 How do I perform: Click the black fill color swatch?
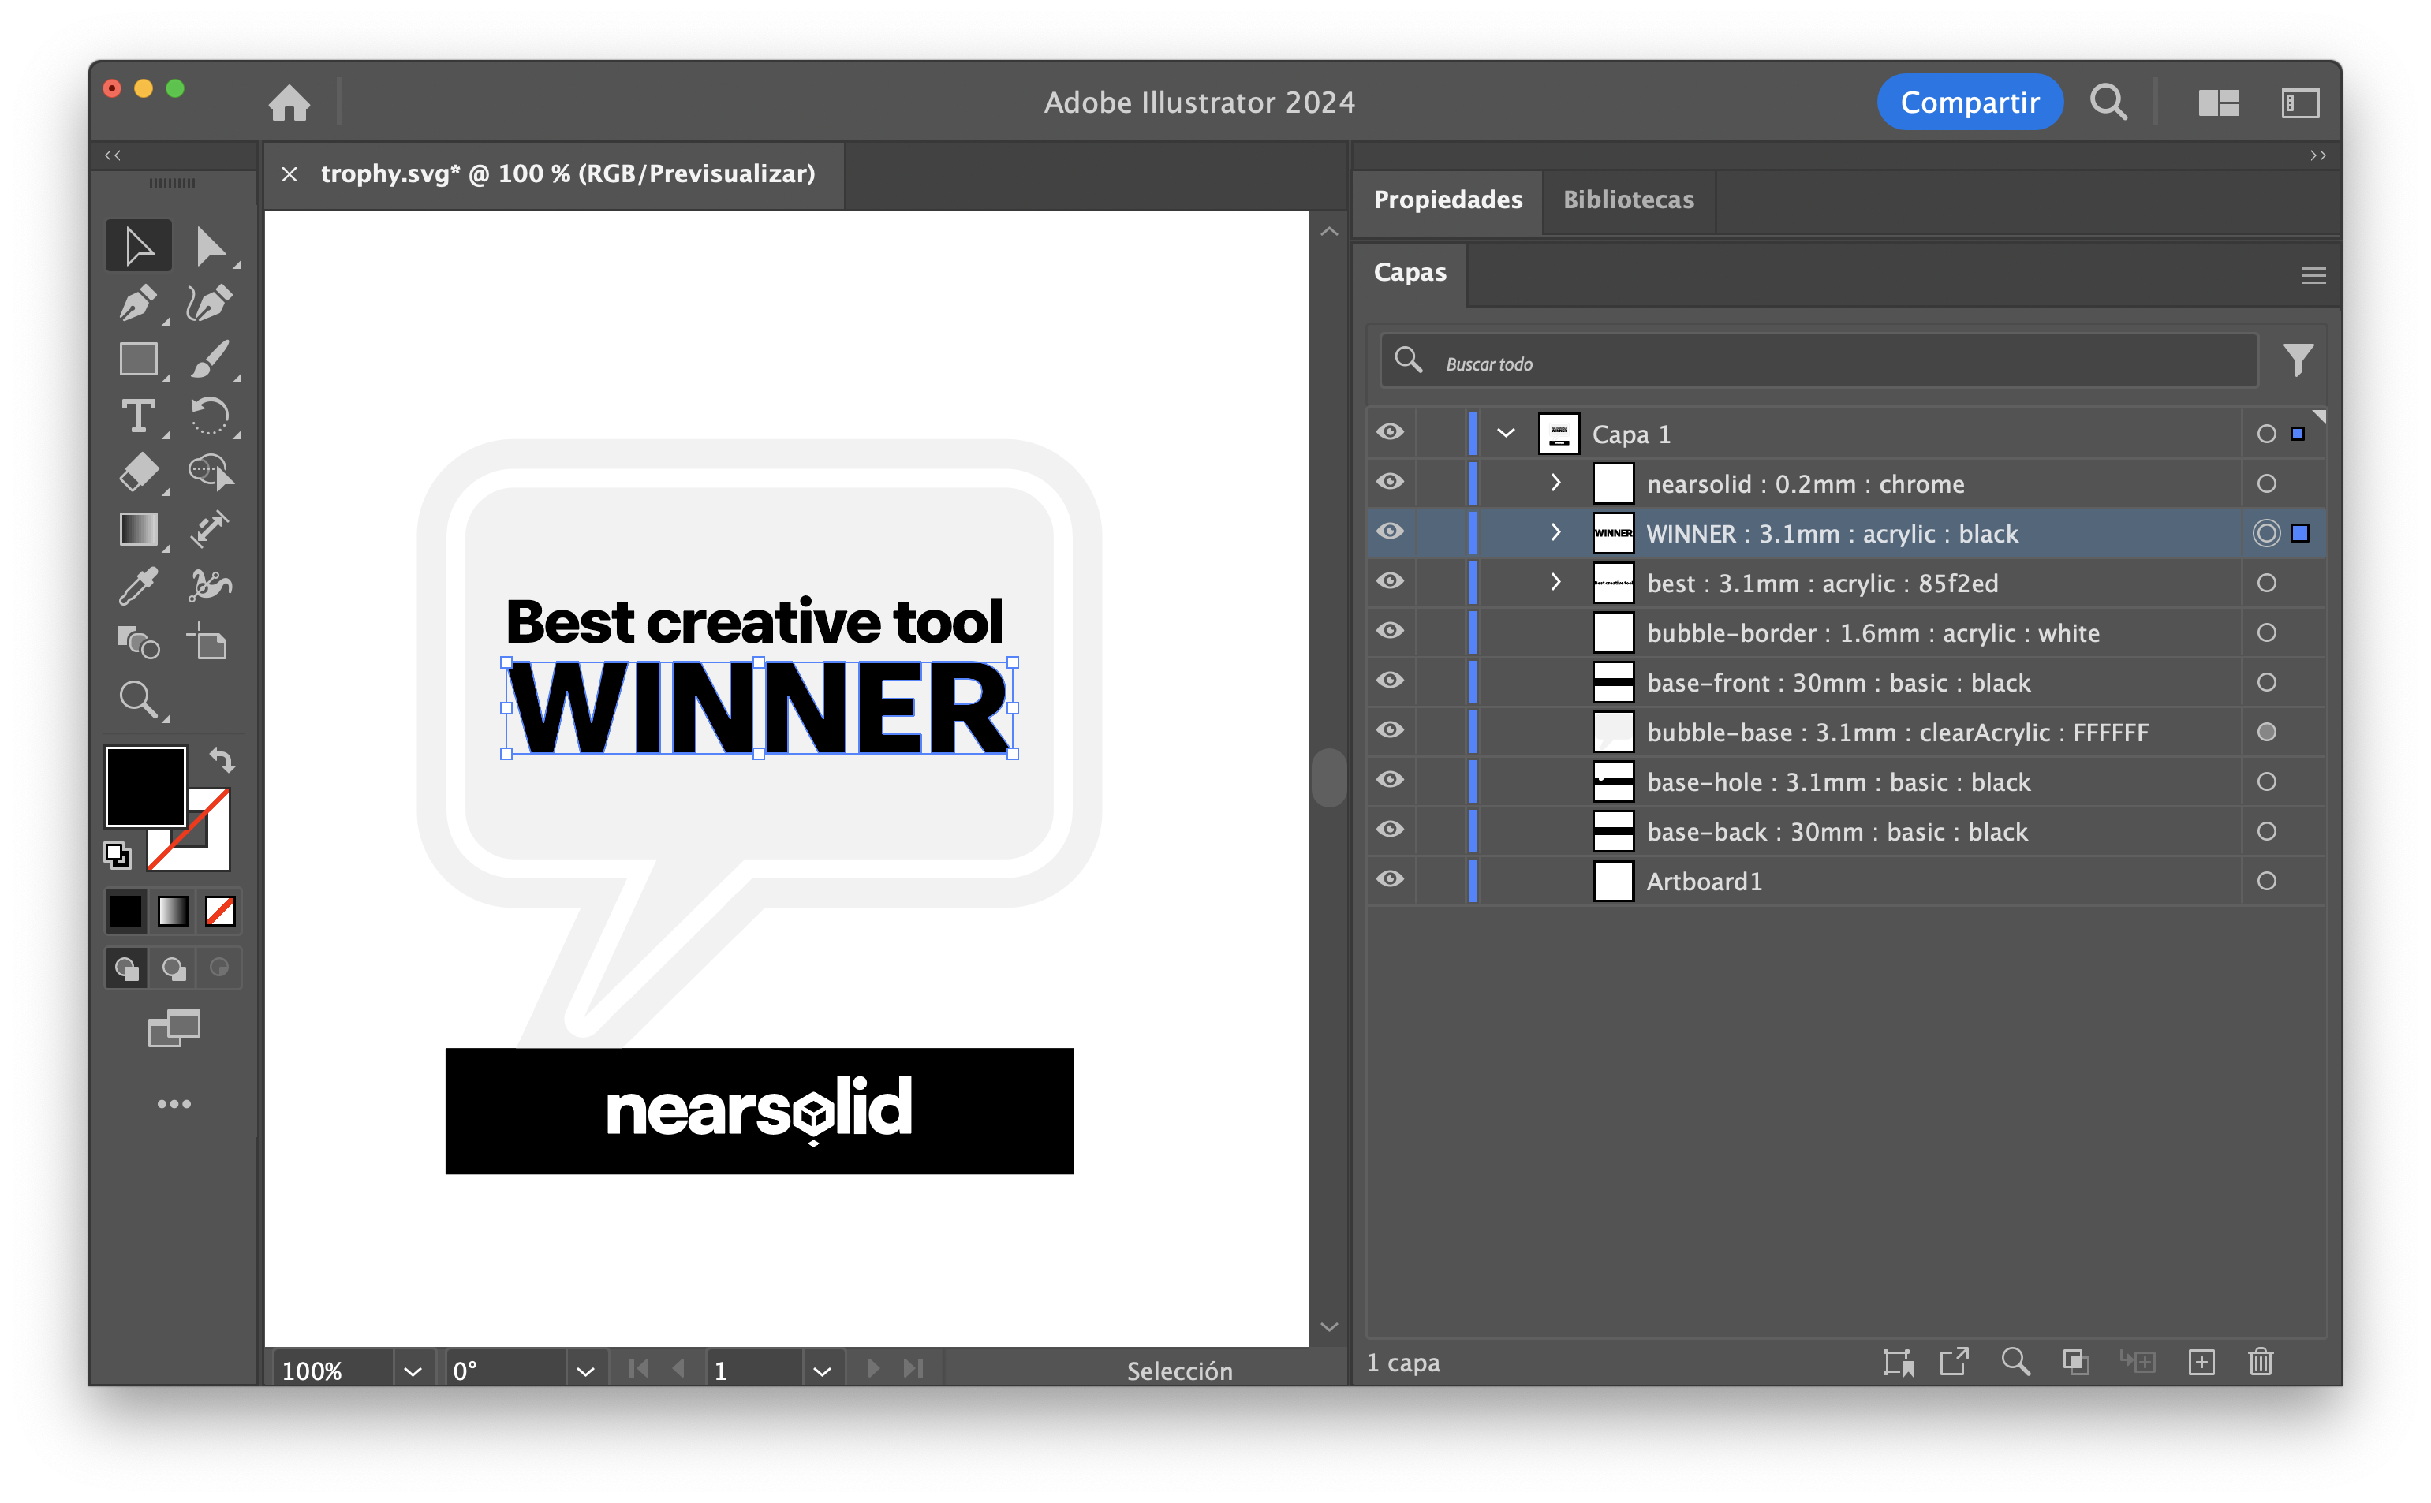145,785
